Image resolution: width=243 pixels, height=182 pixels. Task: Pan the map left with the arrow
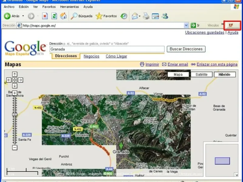9,80
